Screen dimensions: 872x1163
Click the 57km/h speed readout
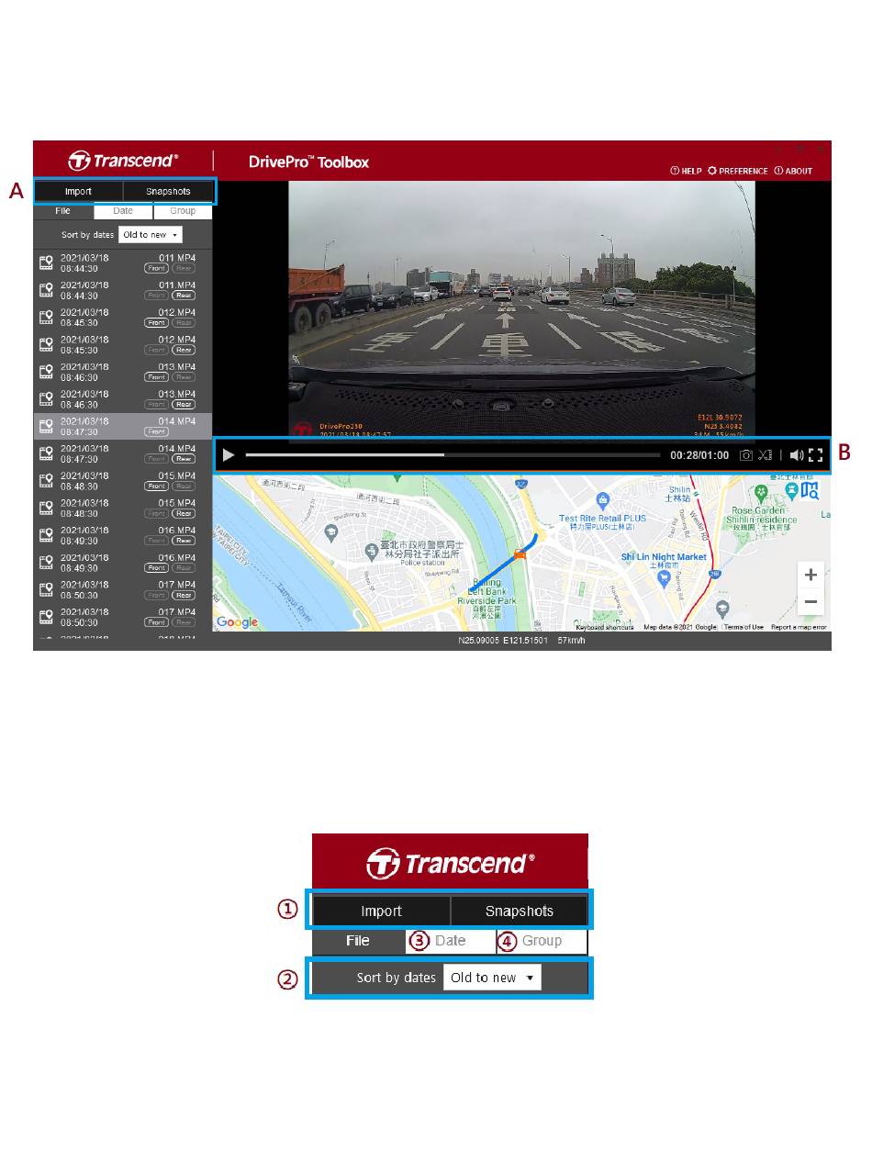[571, 641]
